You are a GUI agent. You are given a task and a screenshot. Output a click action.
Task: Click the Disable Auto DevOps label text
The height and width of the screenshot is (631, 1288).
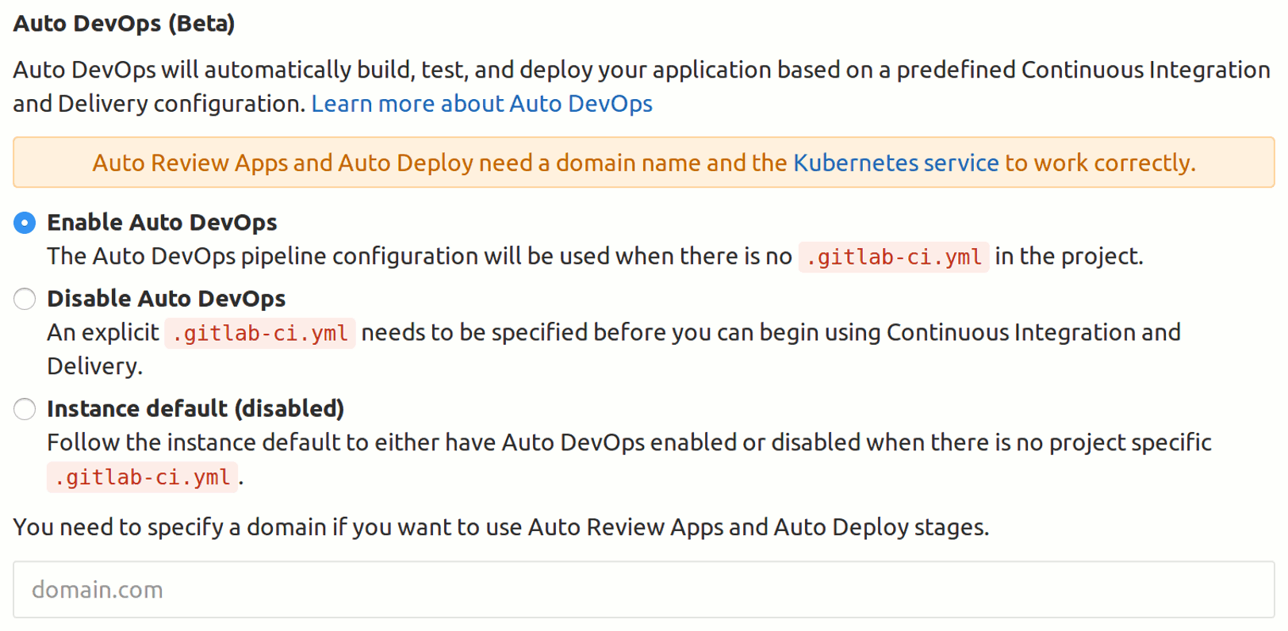coord(166,299)
